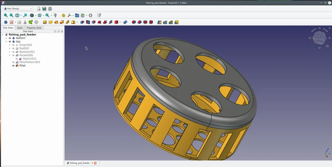Select the Additive Helix tool icon
The width and height of the screenshot is (332, 167).
(68, 22)
